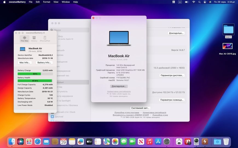Open Maps app in the Dock
Screen dimensions: 238x148
107,141
